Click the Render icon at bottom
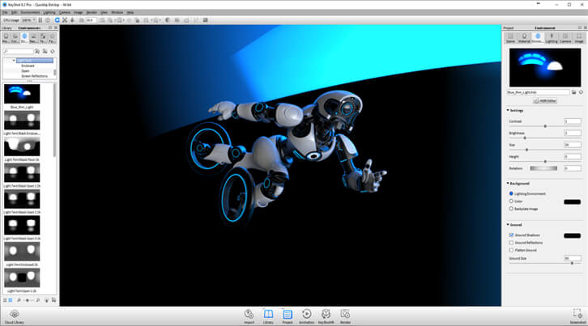Viewport: 588px width, 326px height. (345, 314)
